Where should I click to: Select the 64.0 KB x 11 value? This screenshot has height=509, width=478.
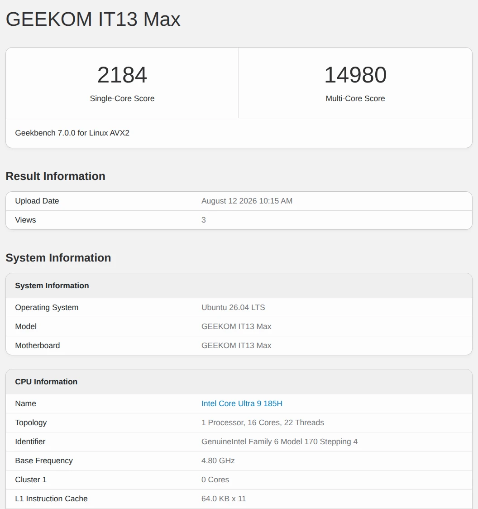[224, 499]
